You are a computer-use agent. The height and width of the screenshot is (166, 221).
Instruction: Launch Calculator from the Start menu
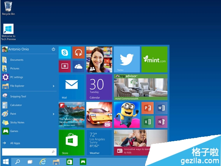click(x=29, y=105)
